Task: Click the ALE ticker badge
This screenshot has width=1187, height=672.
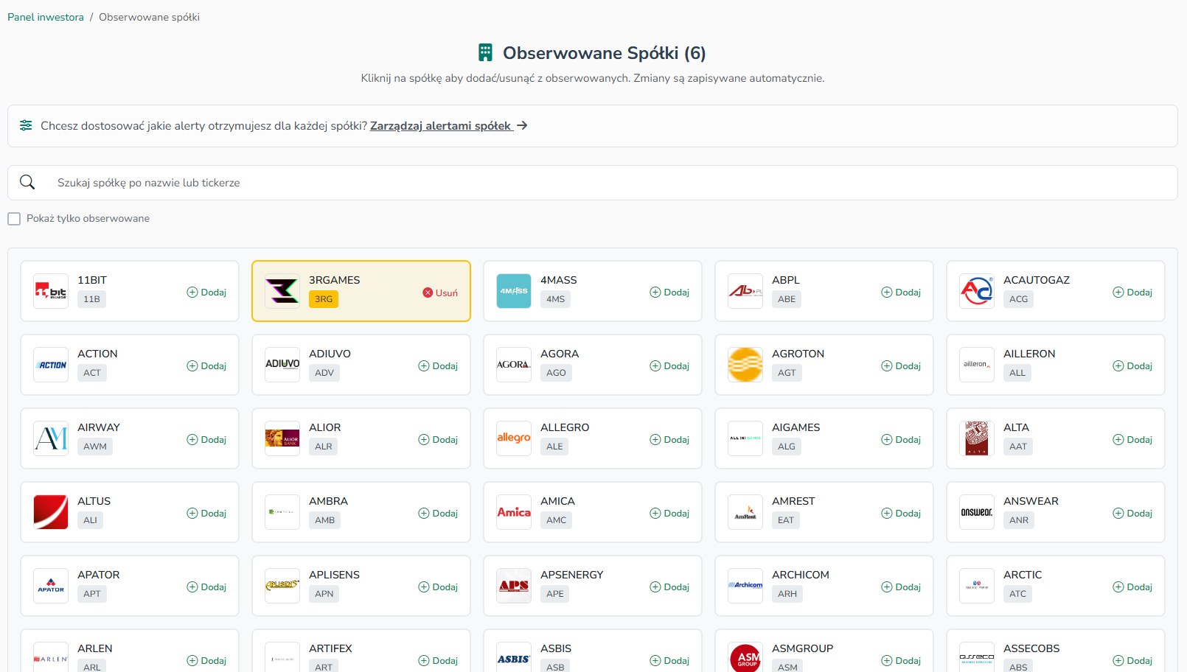Action: click(554, 447)
